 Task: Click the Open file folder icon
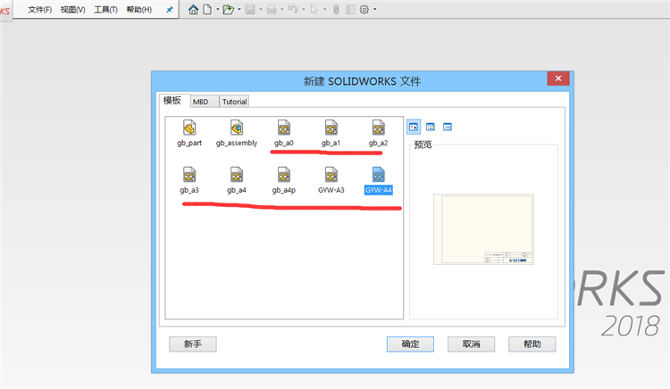pos(229,10)
